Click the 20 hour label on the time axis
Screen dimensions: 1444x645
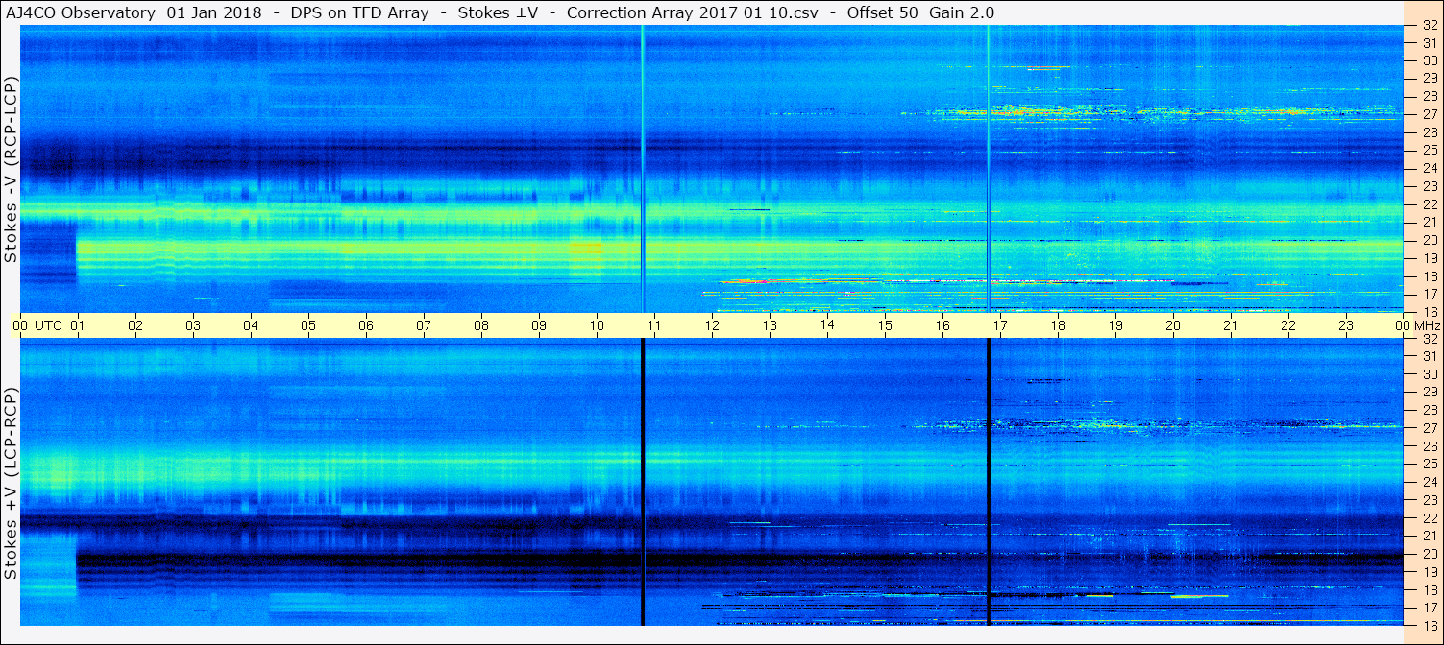(x=1173, y=325)
